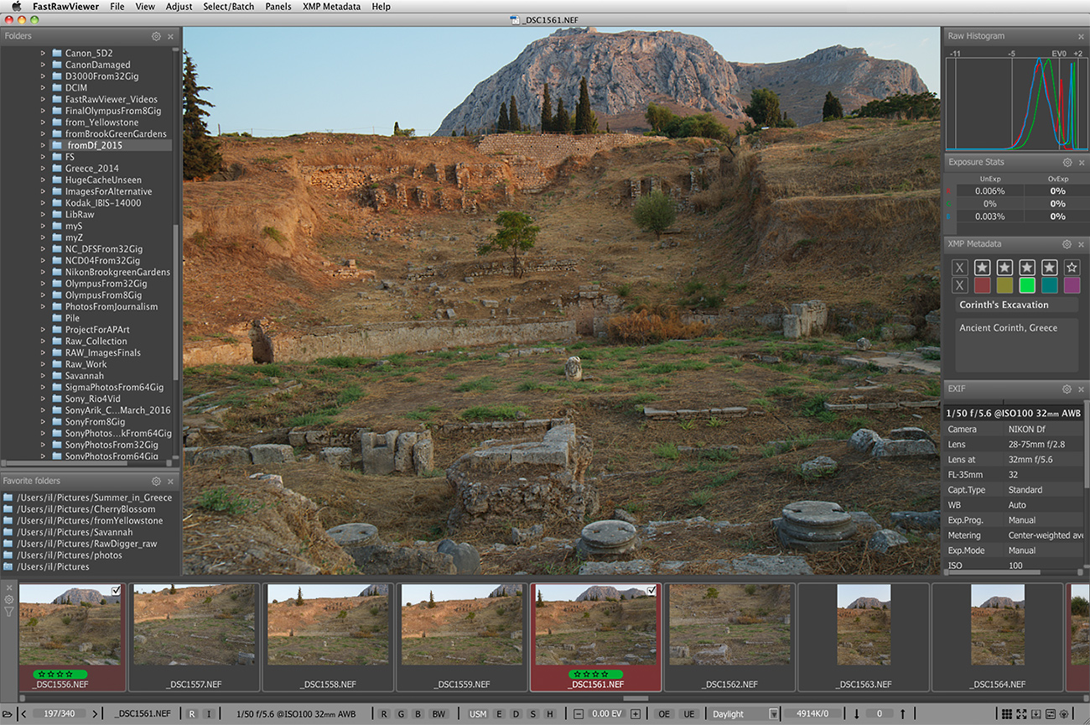The width and height of the screenshot is (1090, 725).
Task: Open the Select/Batch menu
Action: coord(228,7)
